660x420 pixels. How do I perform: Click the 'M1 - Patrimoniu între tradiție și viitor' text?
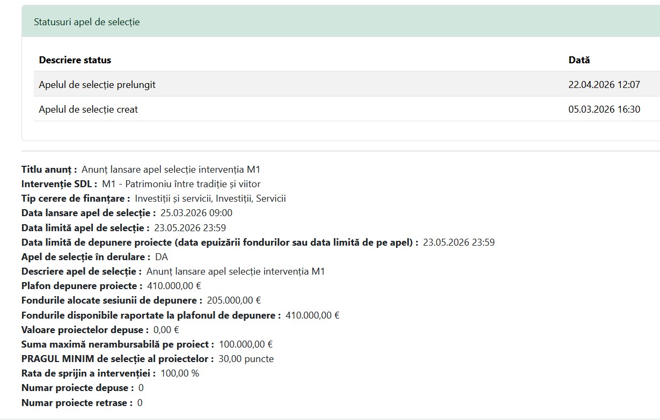(181, 184)
